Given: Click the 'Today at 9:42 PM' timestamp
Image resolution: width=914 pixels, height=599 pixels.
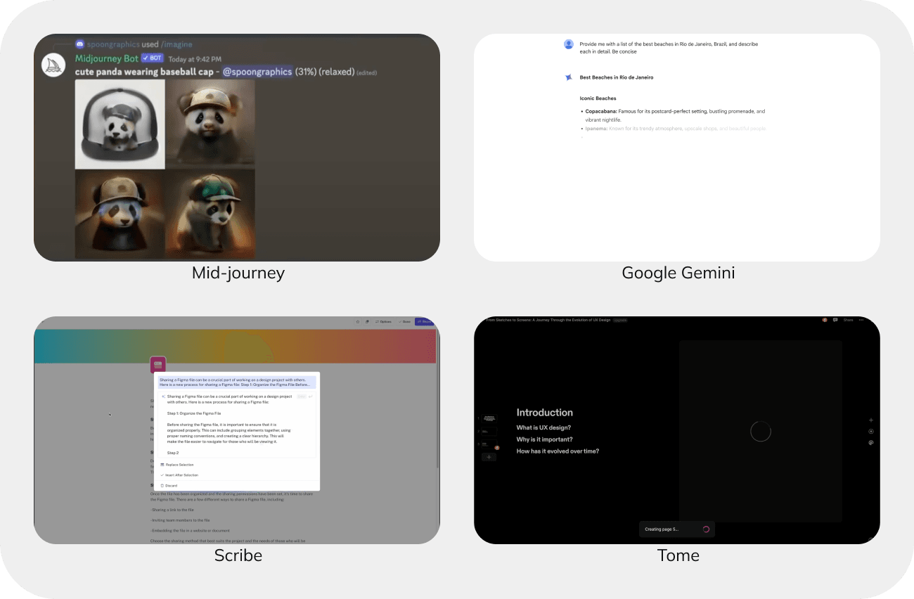Looking at the screenshot, I should [x=195, y=59].
